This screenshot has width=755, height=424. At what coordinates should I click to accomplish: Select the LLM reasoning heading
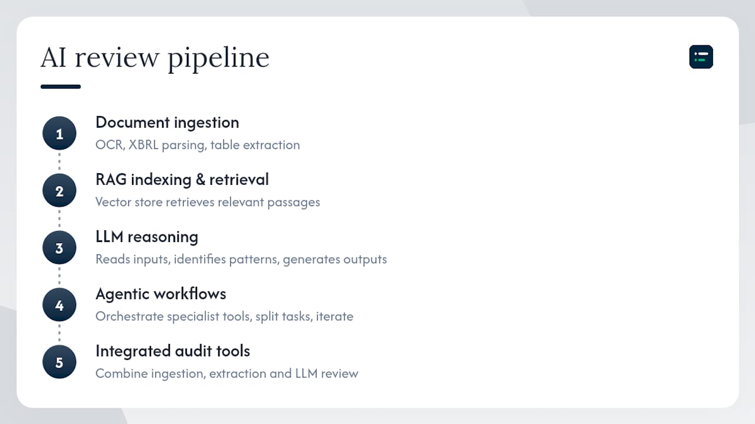147,237
